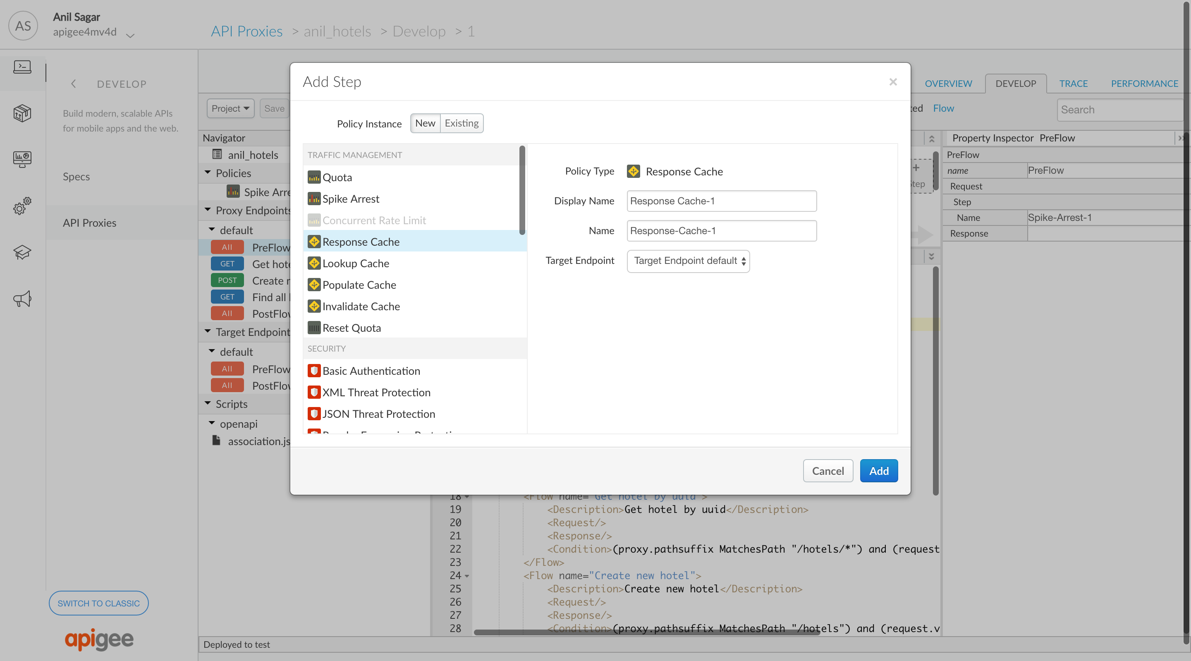1191x661 pixels.
Task: Switch to the TRACE tab
Action: [x=1073, y=84]
